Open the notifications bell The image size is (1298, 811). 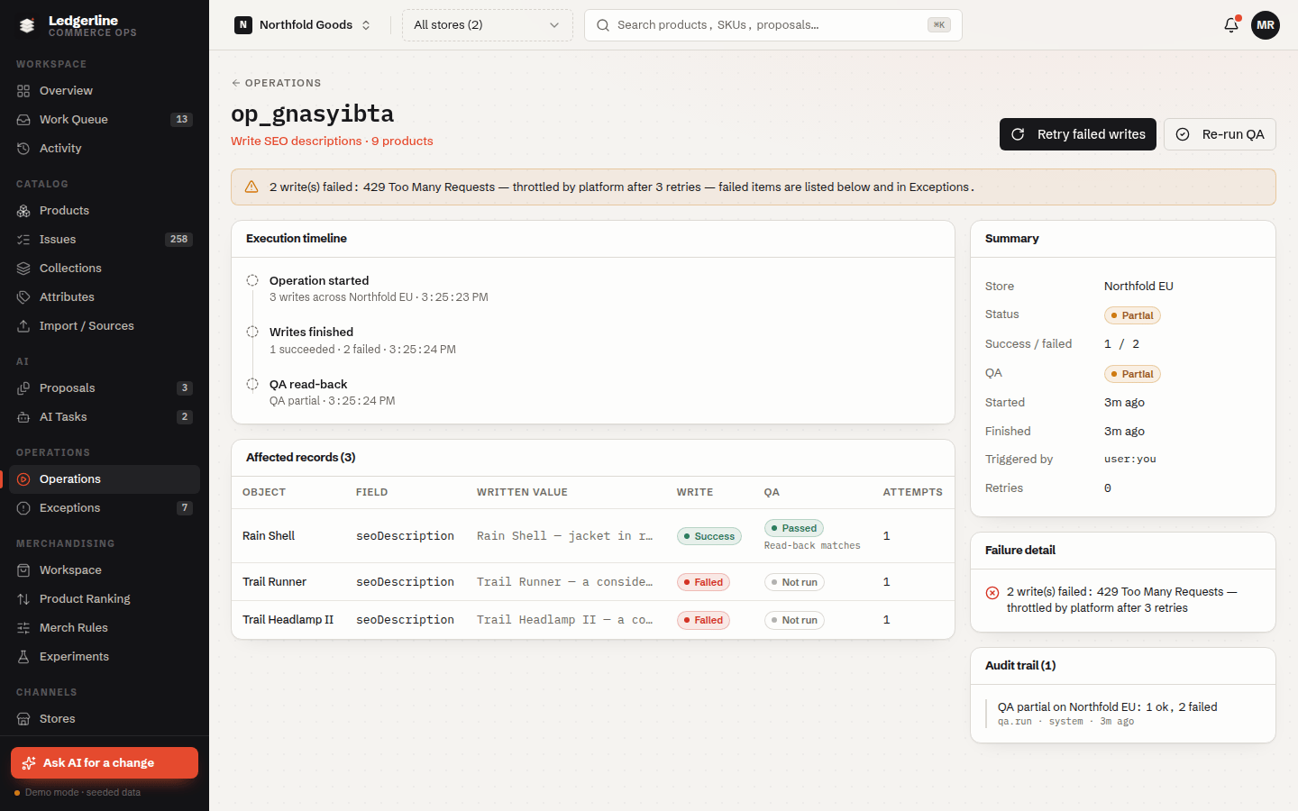tap(1231, 25)
